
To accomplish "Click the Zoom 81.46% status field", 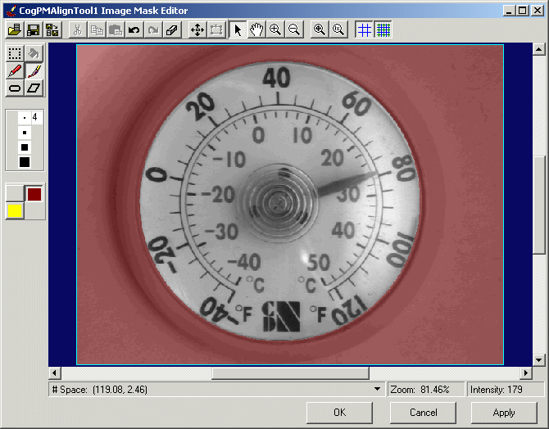I will 425,389.
